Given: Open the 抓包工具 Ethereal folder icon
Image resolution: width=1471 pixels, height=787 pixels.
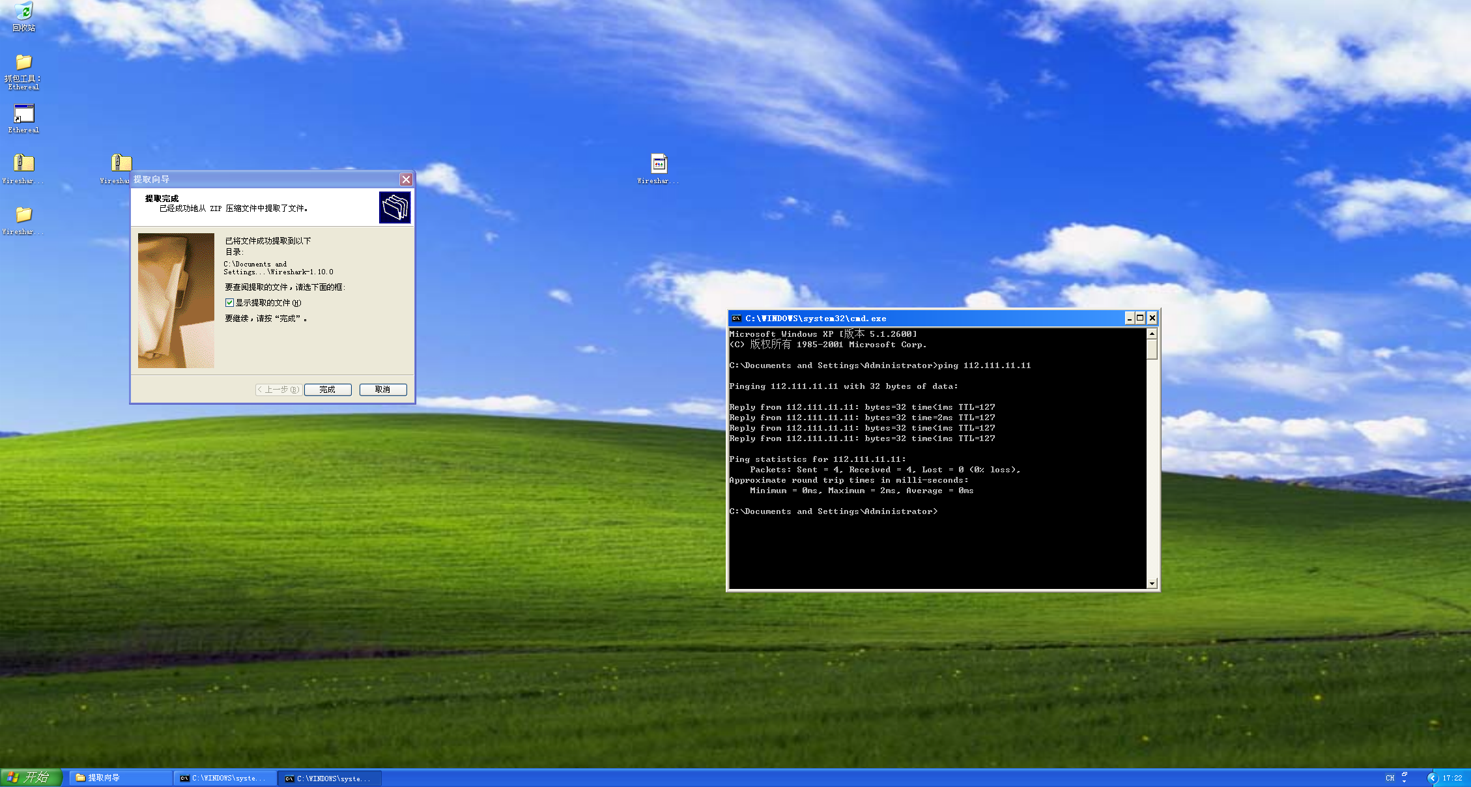Looking at the screenshot, I should 23,63.
